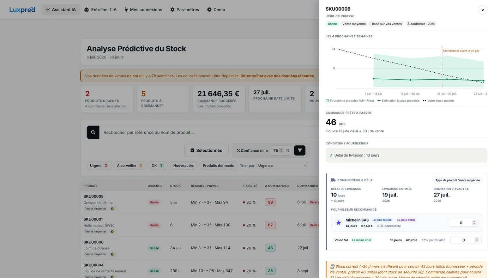494x278 pixels.
Task: Filter by À surveiller products
Action: [130, 165]
